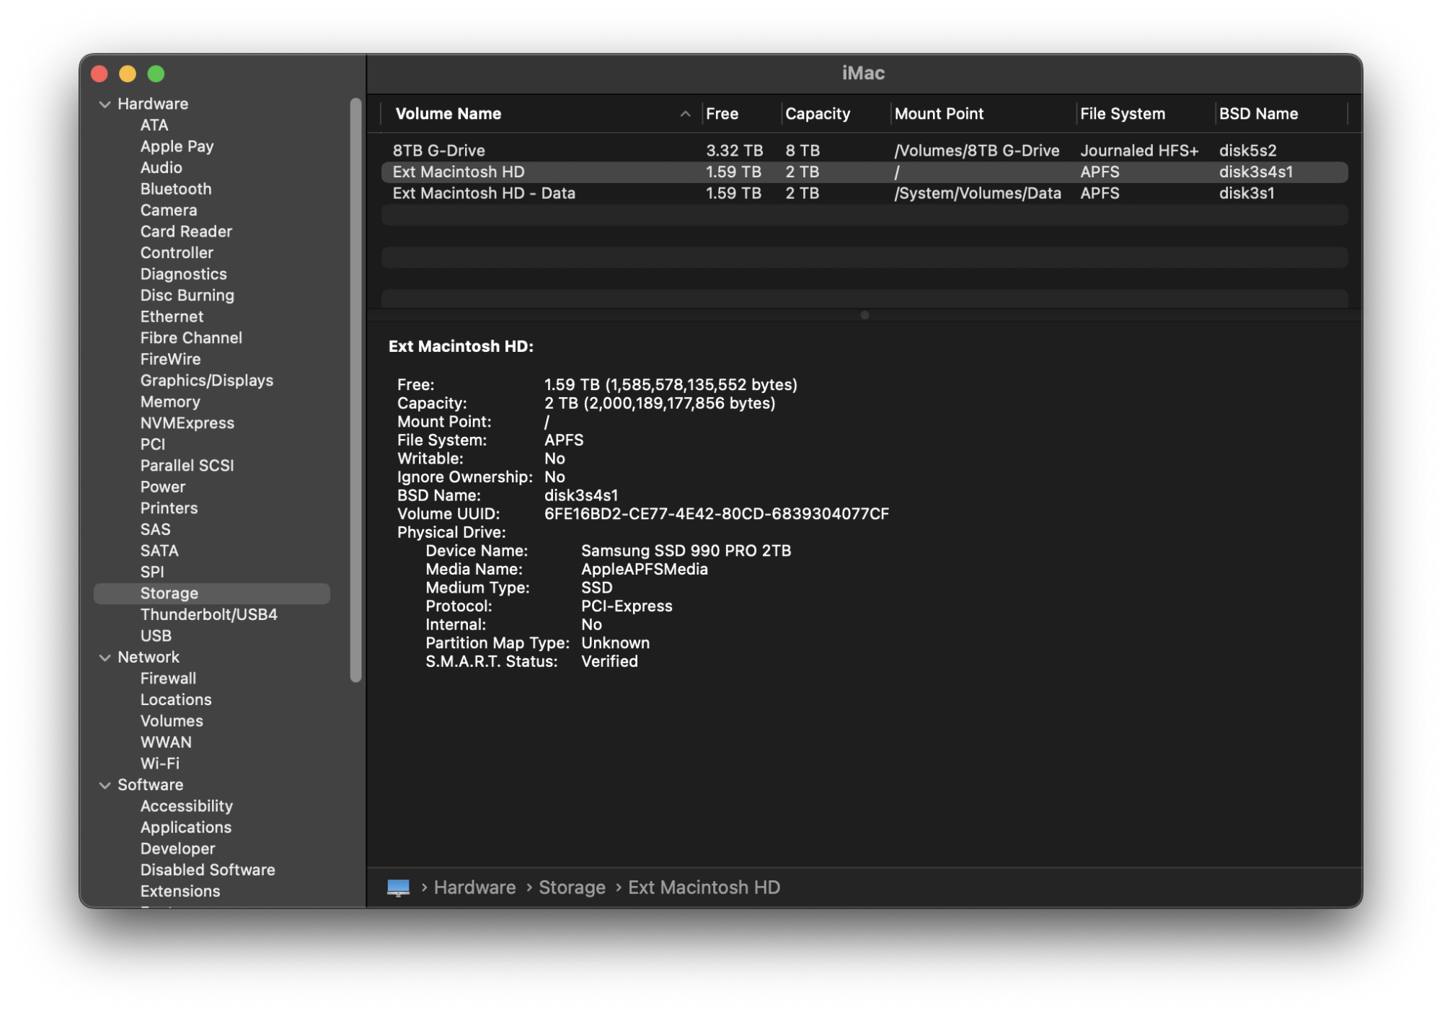Sort table by Capacity column
This screenshot has height=1013, width=1442.
coord(817,114)
